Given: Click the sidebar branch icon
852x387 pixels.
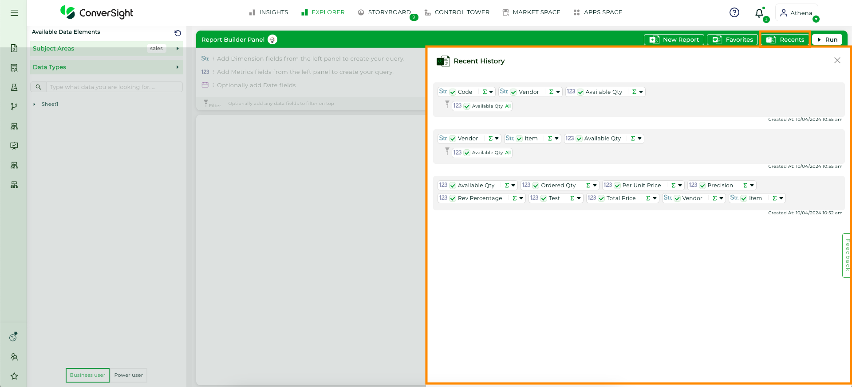Looking at the screenshot, I should [x=14, y=107].
